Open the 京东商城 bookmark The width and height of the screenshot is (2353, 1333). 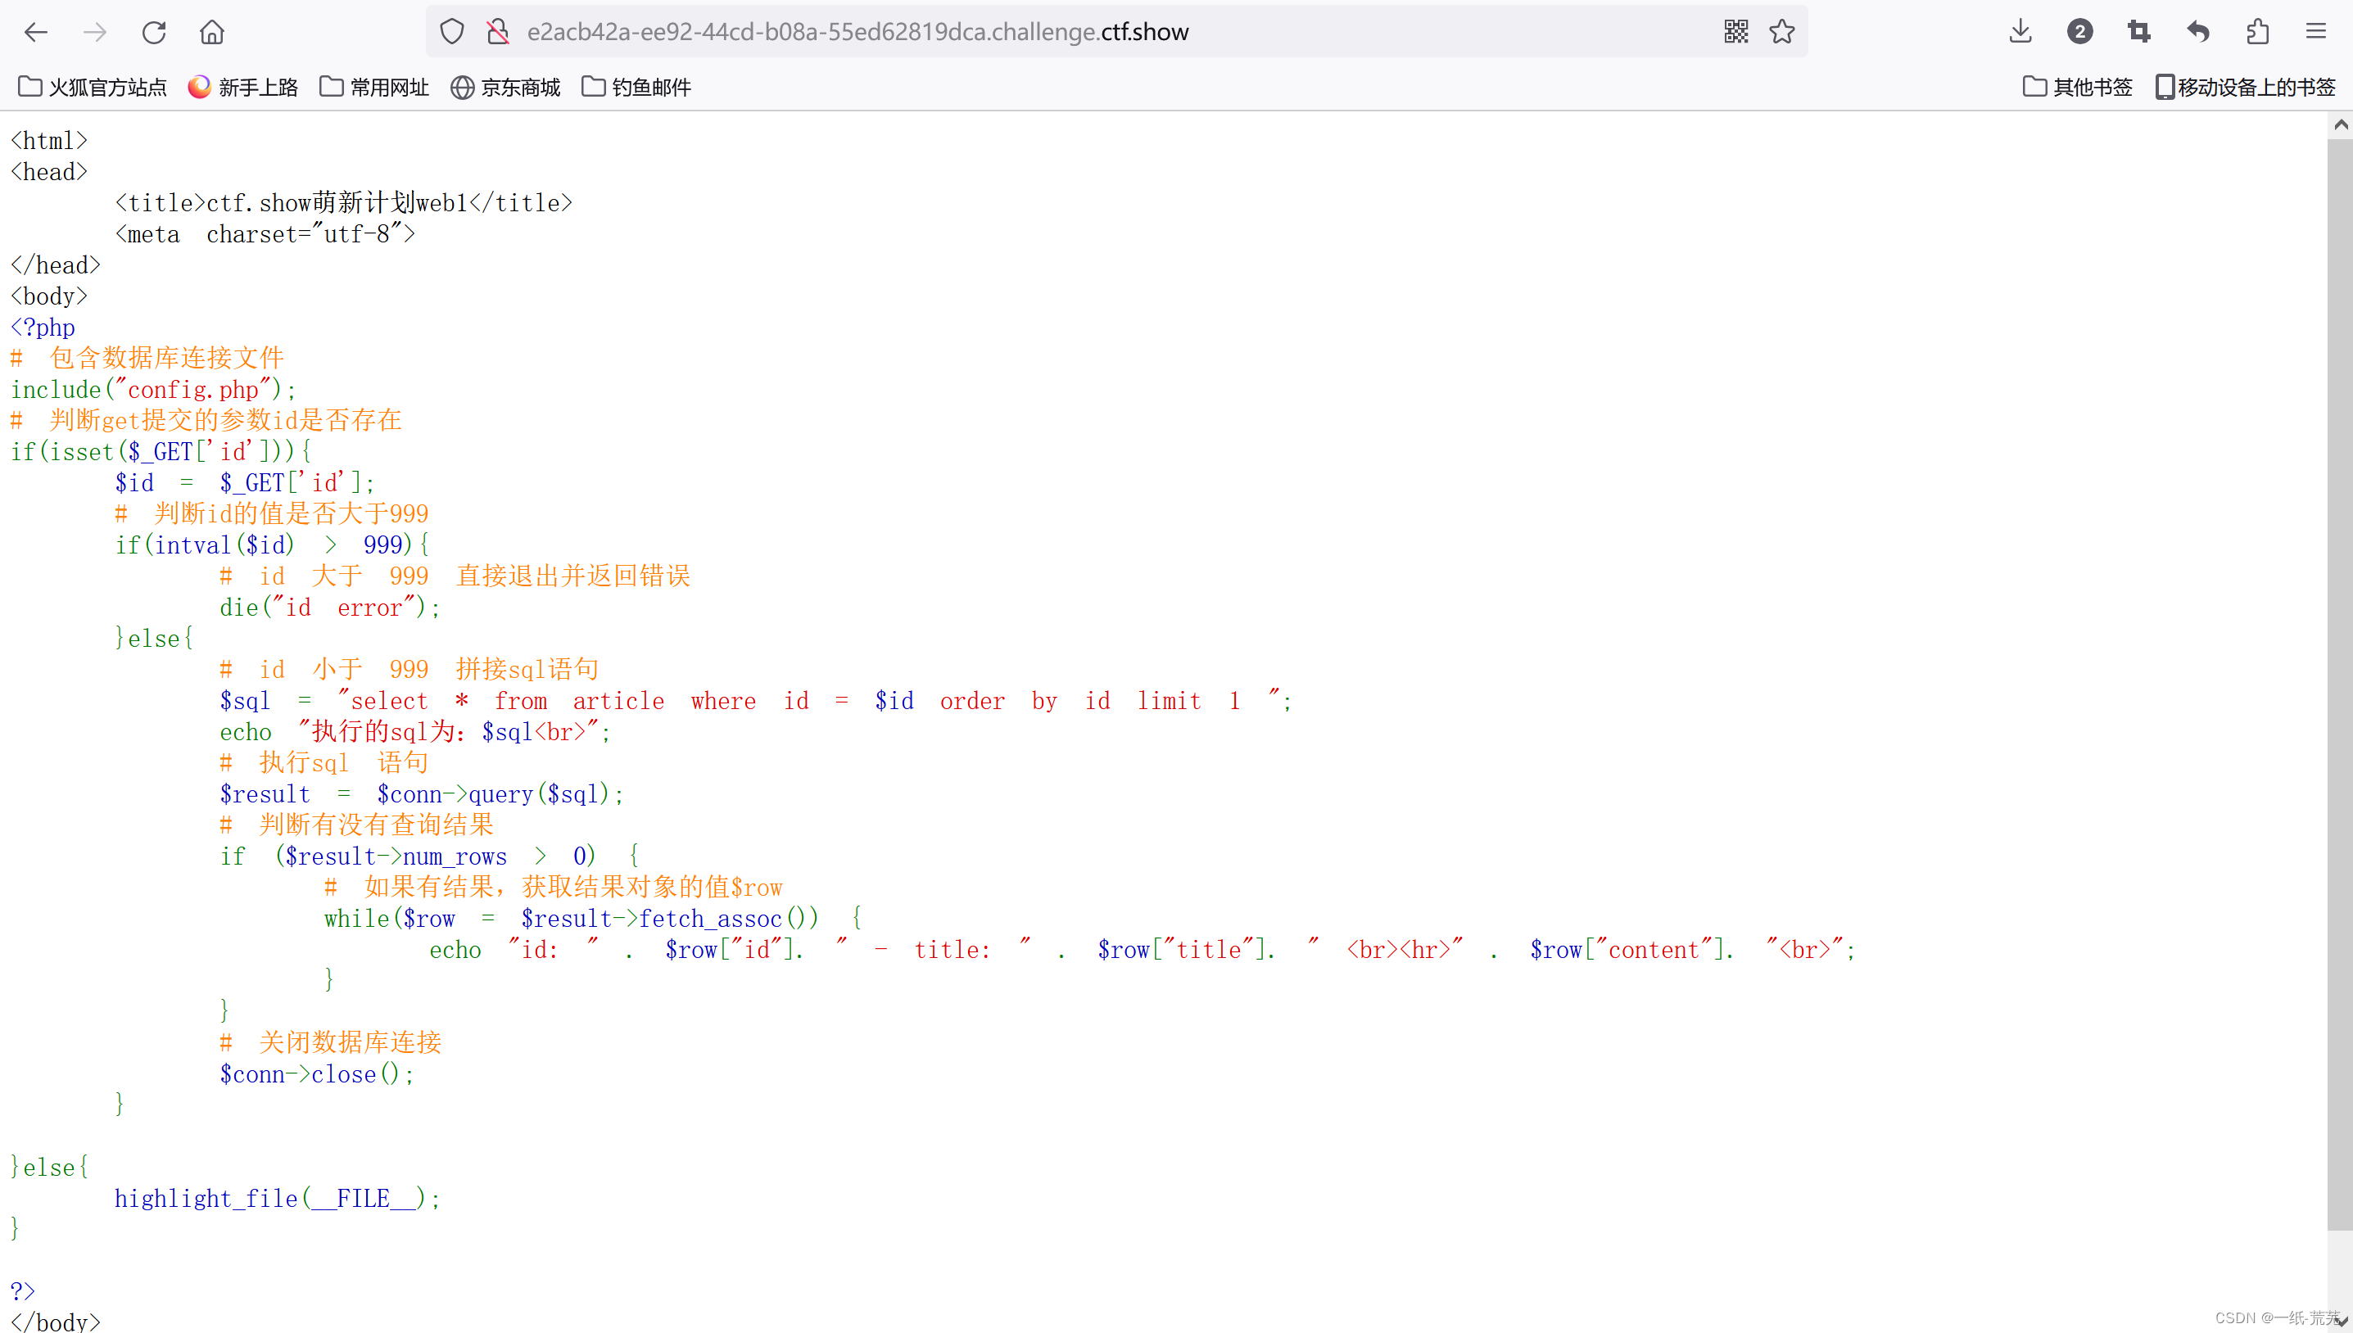point(505,87)
